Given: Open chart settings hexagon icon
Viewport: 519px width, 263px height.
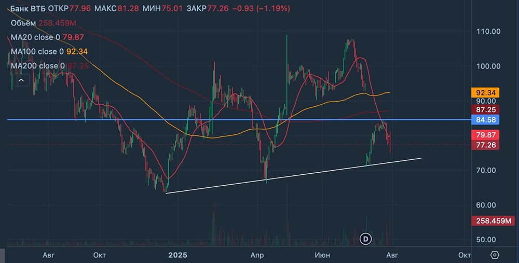Looking at the screenshot, I should click(495, 255).
